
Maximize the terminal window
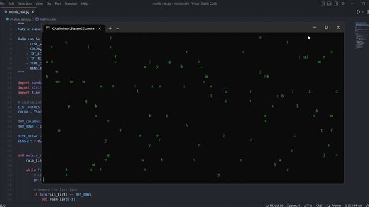326,28
